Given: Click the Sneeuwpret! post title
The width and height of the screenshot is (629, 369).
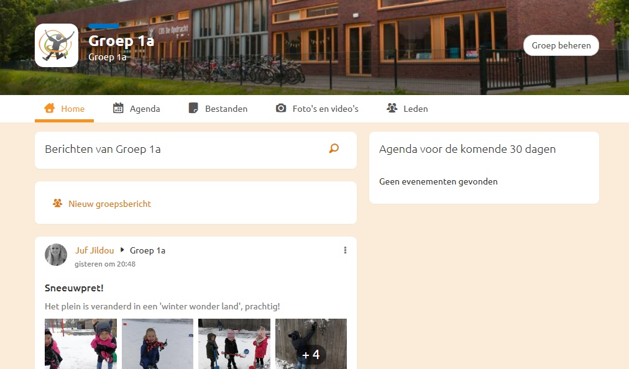Looking at the screenshot, I should (x=74, y=288).
